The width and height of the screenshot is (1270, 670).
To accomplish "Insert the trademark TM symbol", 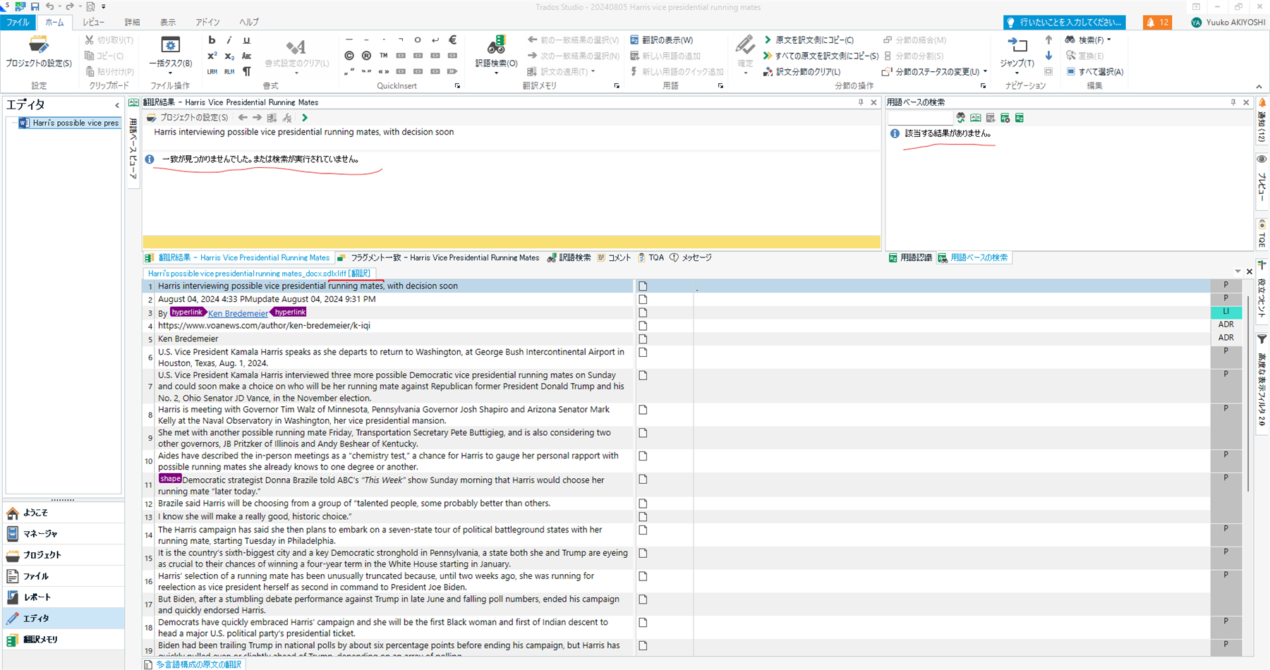I will point(383,56).
